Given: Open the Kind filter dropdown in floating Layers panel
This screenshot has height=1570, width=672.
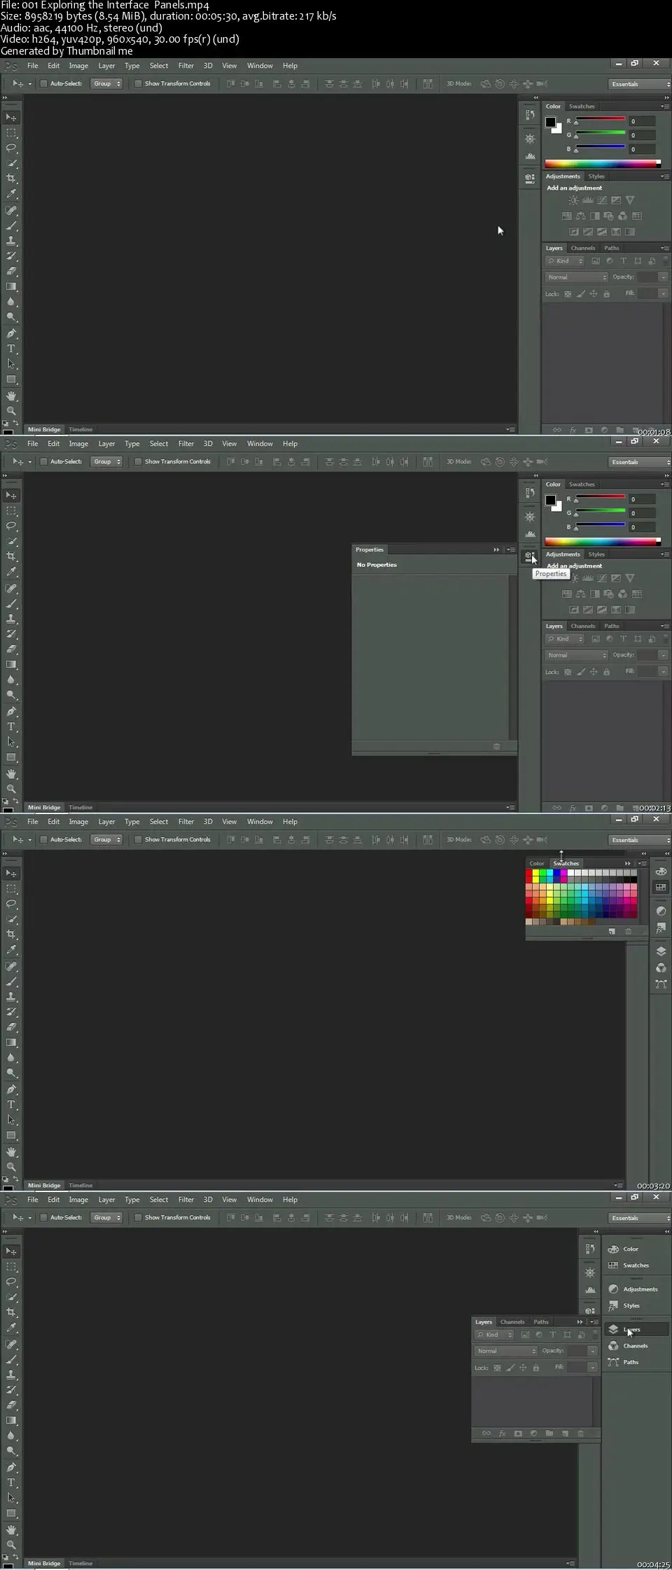Looking at the screenshot, I should point(494,1334).
